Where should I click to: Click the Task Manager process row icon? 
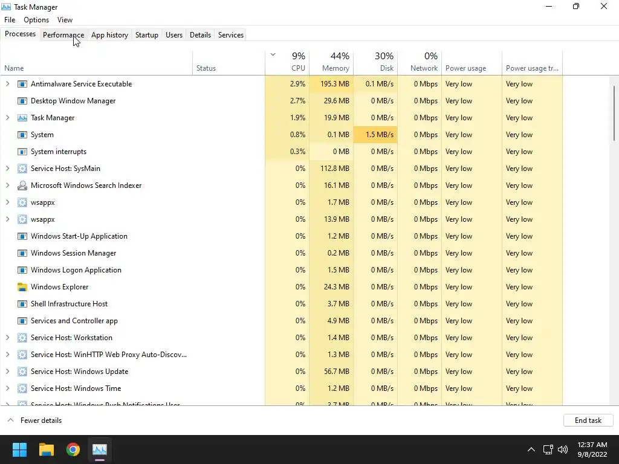[22, 118]
